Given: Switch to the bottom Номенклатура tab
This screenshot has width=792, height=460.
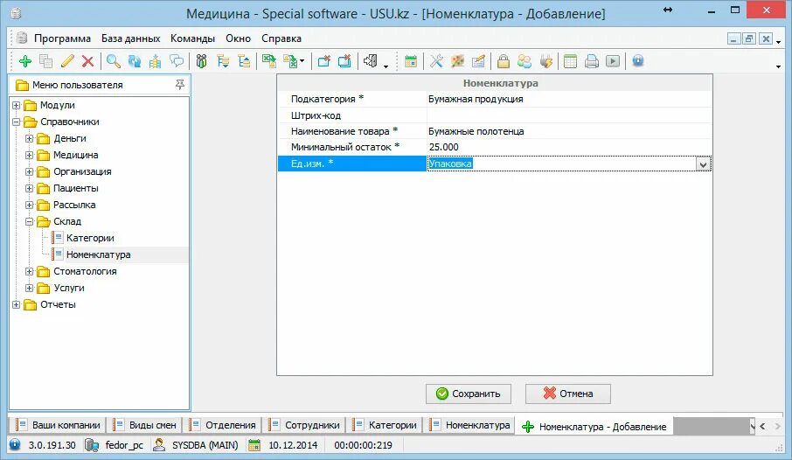Looking at the screenshot, I should point(469,425).
